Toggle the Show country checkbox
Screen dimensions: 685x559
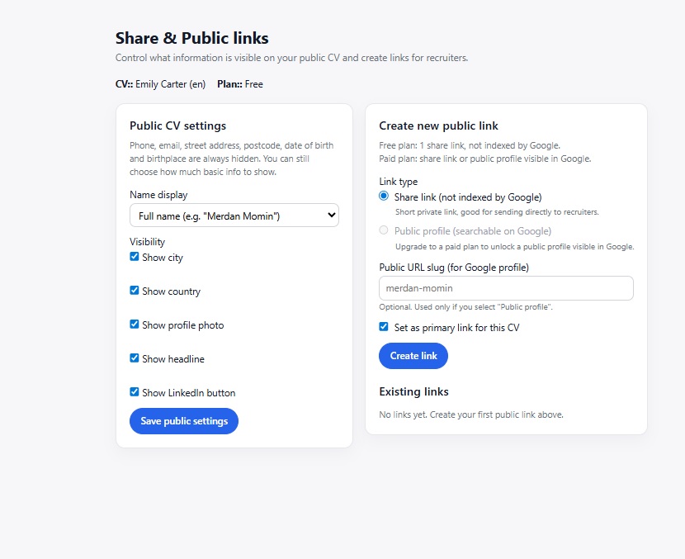click(x=135, y=291)
